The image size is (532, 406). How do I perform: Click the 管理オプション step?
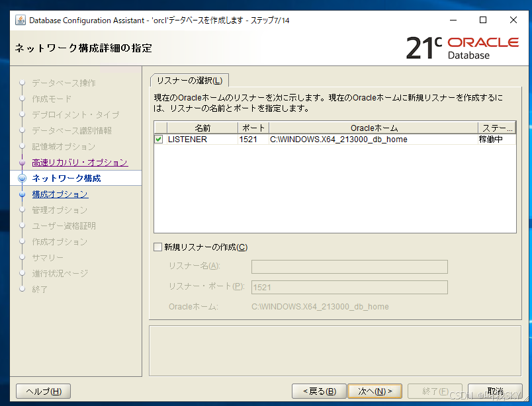(x=60, y=210)
